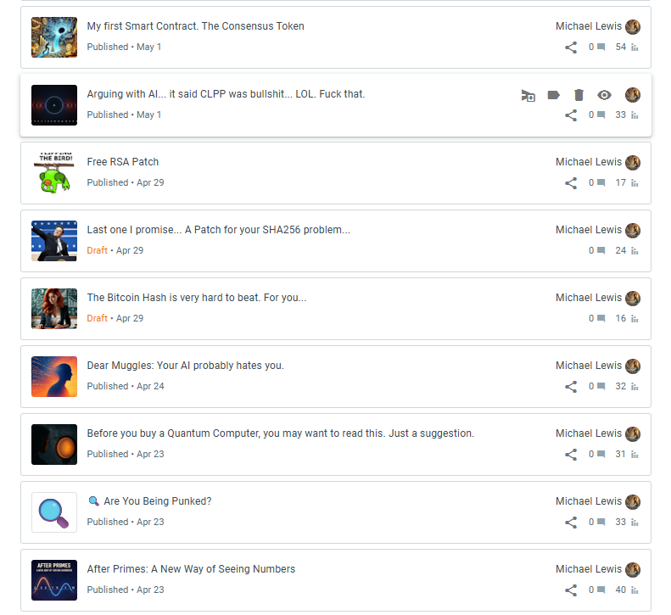Open the Quantum Computer post title
671x615 pixels.
click(x=280, y=433)
